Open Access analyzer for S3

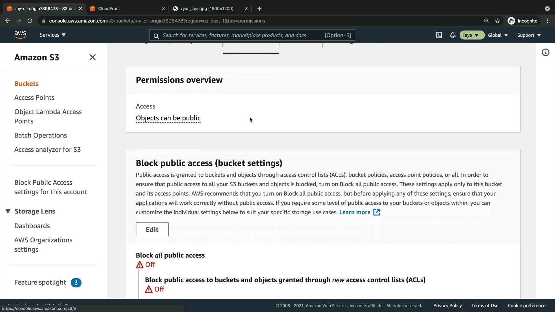(x=47, y=149)
